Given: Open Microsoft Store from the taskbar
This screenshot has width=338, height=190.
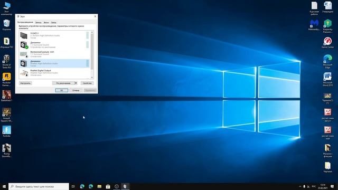Looking at the screenshot, I should (108, 186).
